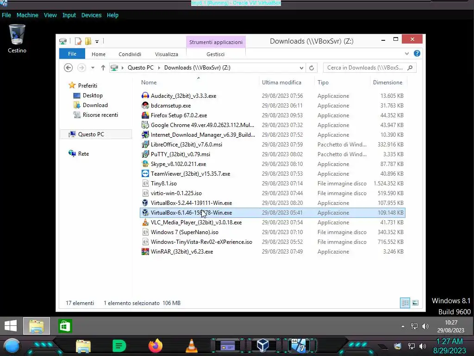Click the guest Windows Start button
The width and height of the screenshot is (474, 356).
click(11, 326)
